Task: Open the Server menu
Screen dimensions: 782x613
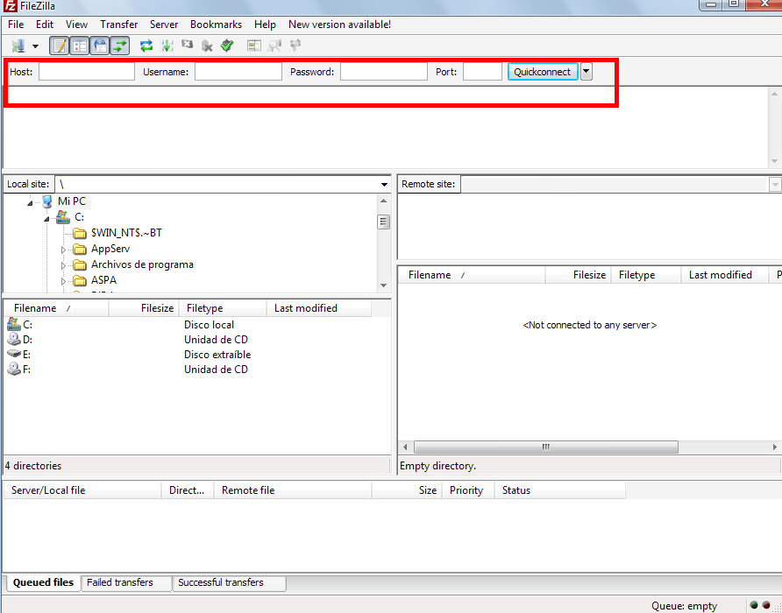Action: pos(164,25)
